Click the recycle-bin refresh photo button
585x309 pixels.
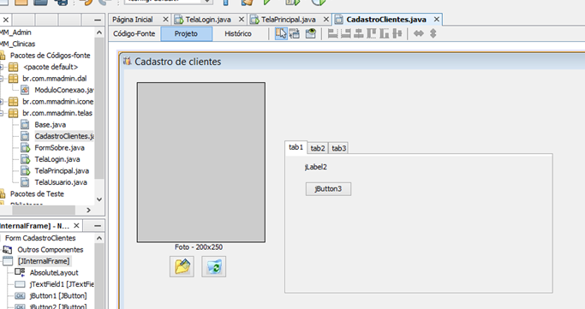click(x=214, y=266)
